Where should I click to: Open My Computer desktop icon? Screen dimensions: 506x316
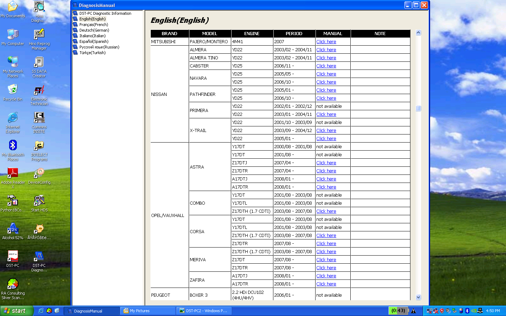point(13,37)
